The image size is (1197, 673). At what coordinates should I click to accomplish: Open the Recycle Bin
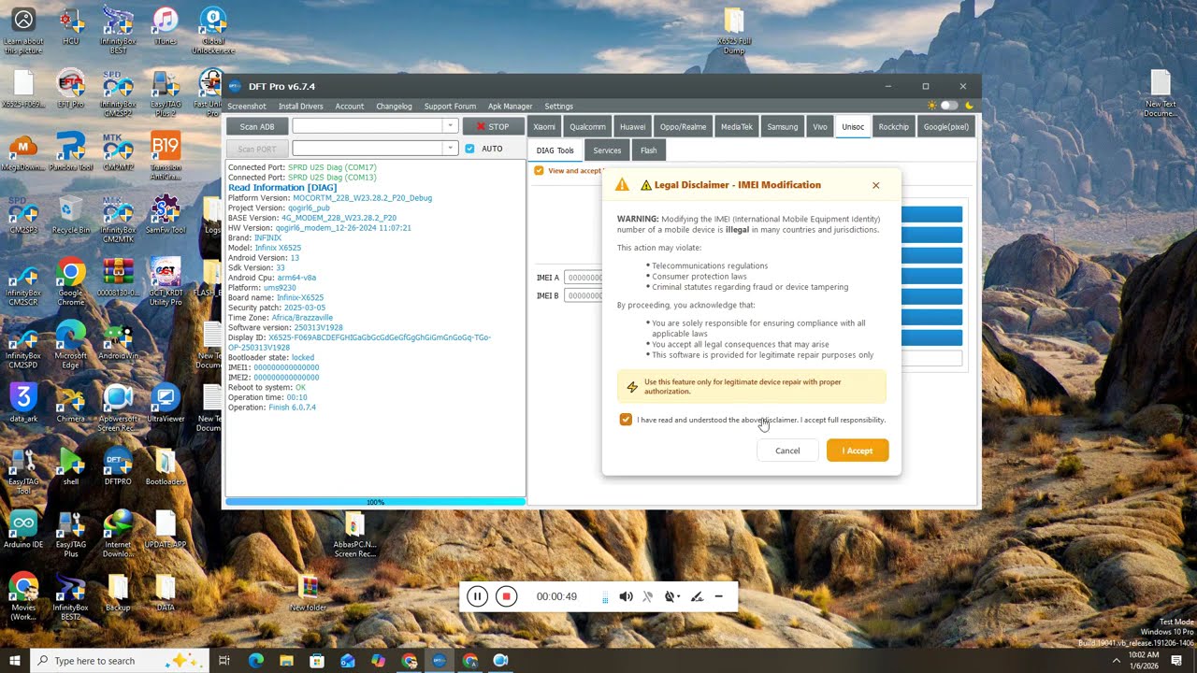(70, 215)
